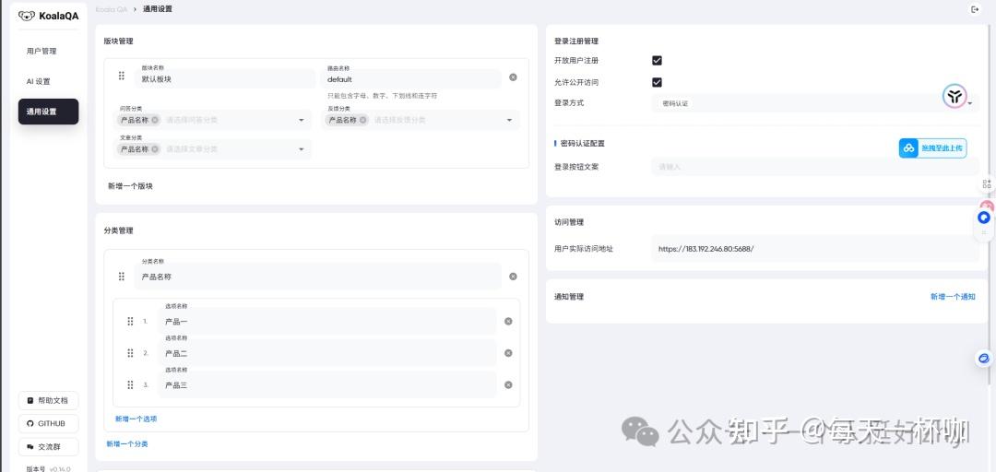
Task: Uncheck 允许公开访问 checkbox
Action: 657,82
